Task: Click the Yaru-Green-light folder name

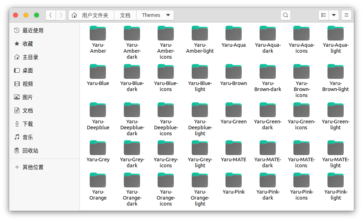Action: [335, 124]
